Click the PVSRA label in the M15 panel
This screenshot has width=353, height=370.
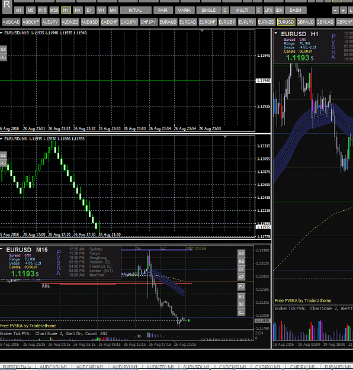click(59, 263)
